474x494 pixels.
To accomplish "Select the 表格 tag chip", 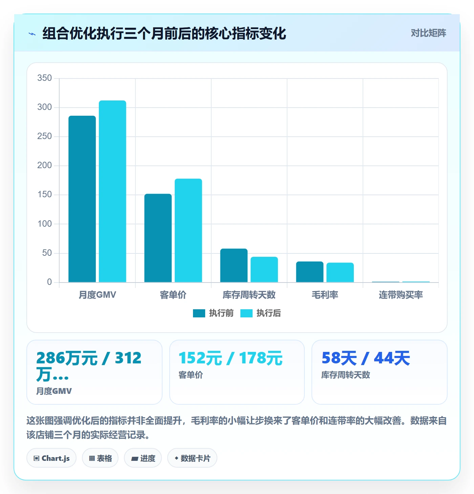I will click(100, 458).
